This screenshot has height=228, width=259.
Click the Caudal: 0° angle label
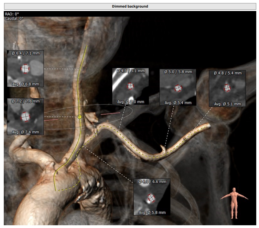pos(14,19)
